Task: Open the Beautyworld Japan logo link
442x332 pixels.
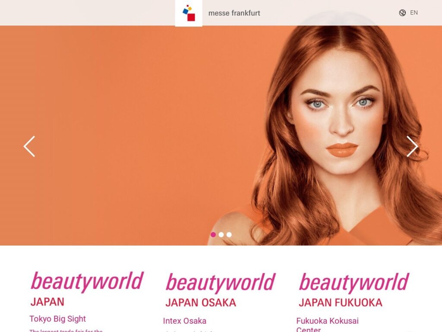Action: [87, 289]
